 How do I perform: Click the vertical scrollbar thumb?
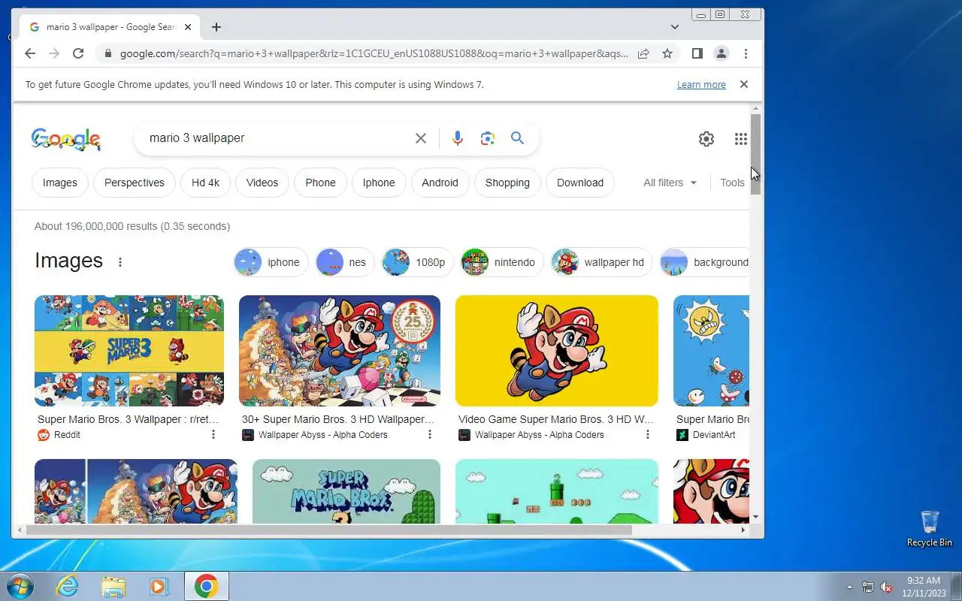[x=755, y=154]
